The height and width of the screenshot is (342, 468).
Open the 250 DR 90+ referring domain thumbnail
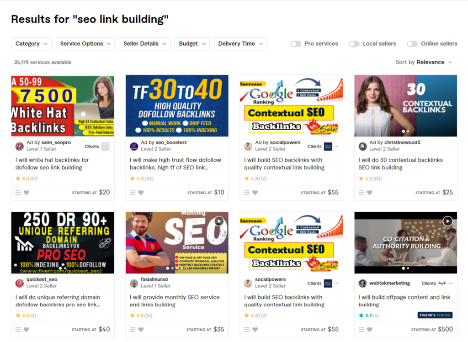[63, 243]
